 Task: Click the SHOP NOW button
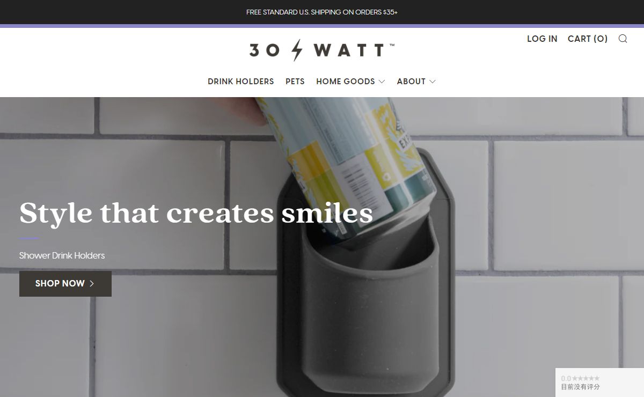(65, 284)
